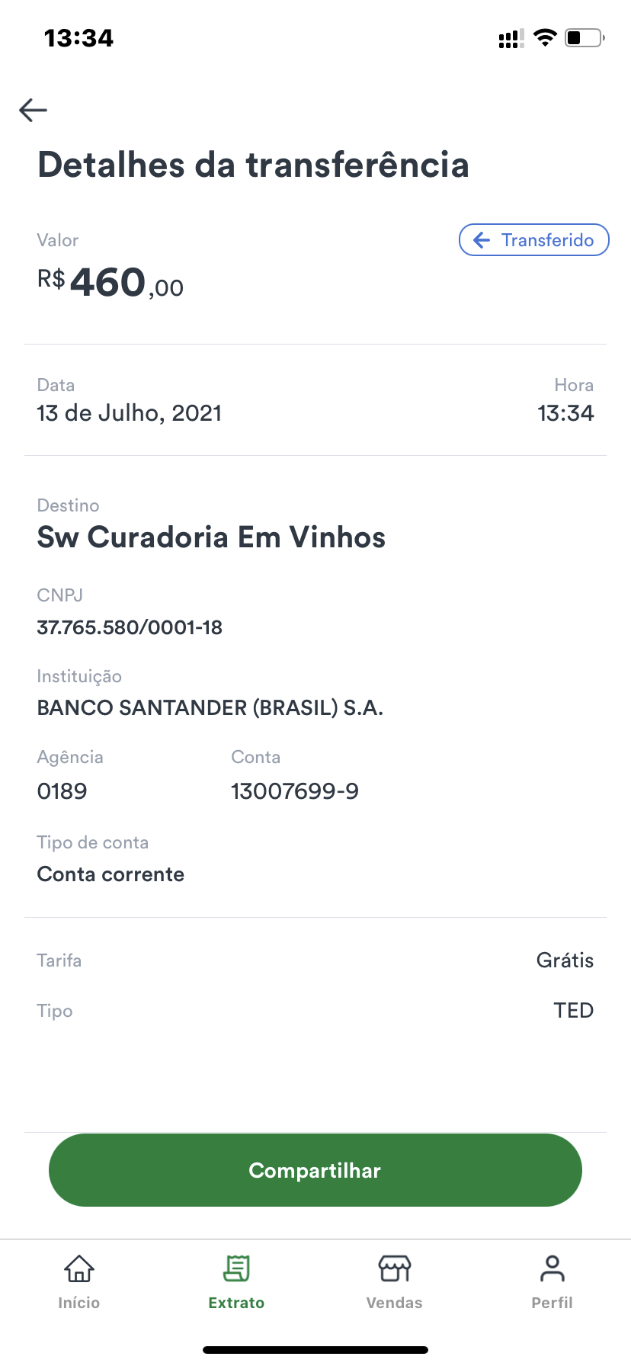631x1366 pixels.
Task: Tap the back arrow icon
Action: 34,110
